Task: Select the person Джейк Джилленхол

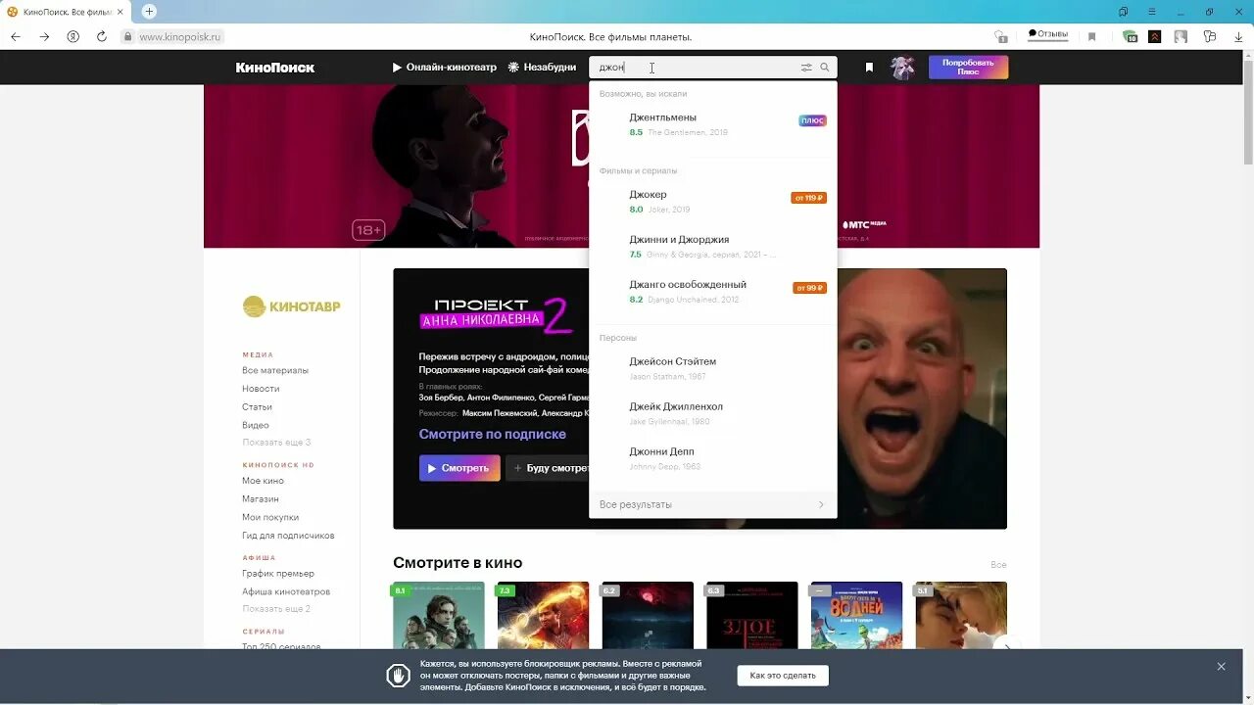Action: tap(713, 413)
